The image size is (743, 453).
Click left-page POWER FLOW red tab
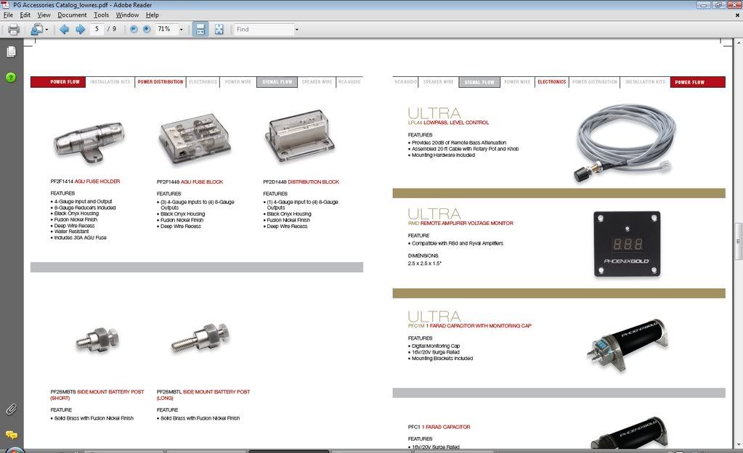point(58,82)
